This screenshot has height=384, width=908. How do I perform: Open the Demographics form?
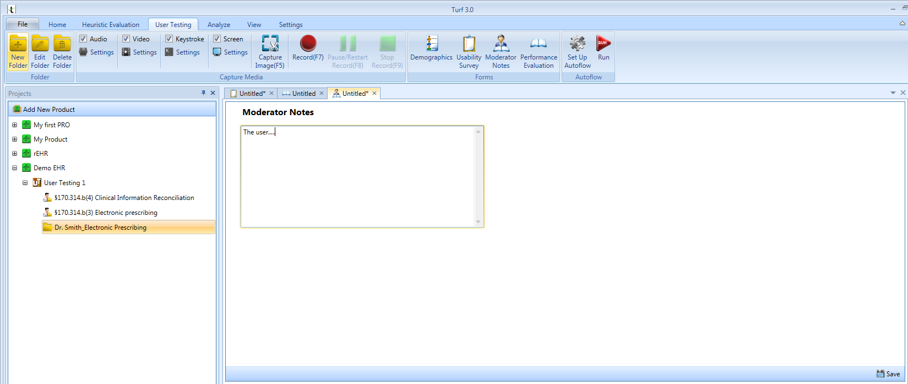[432, 44]
